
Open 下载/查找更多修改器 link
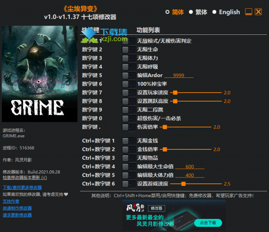pos(22,188)
